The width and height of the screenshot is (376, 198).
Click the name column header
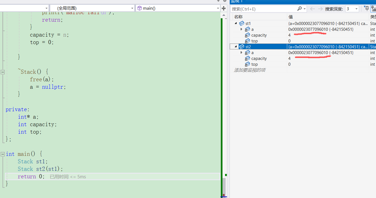(x=238, y=17)
